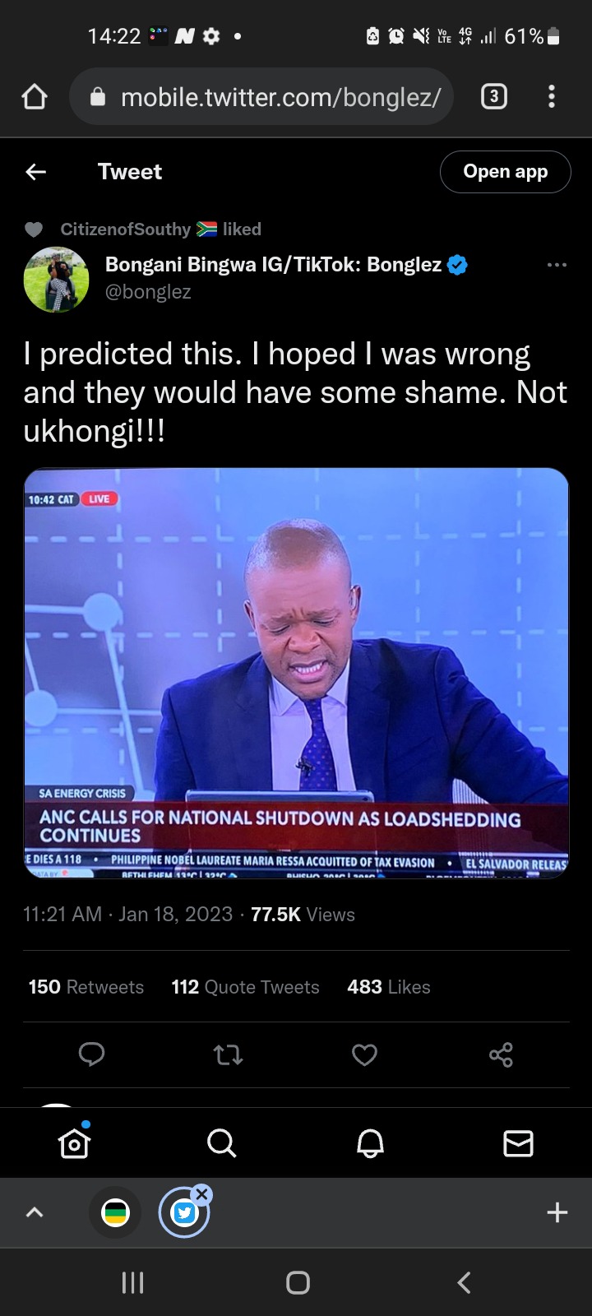Image resolution: width=592 pixels, height=1316 pixels.
Task: Close the Twitter tab in the bottom strip
Action: [x=202, y=1194]
